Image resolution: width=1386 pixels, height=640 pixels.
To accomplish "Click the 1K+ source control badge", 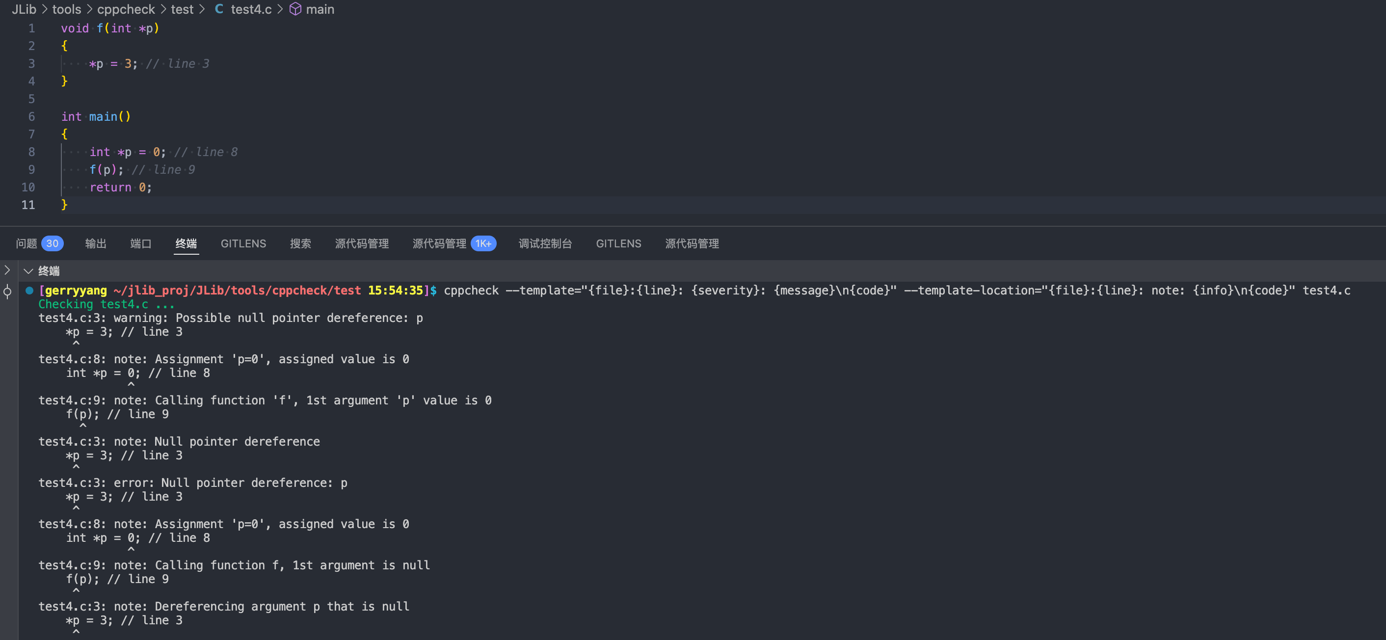I will click(x=483, y=244).
